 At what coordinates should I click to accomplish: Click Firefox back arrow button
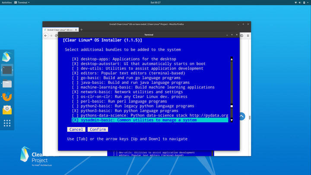46,36
